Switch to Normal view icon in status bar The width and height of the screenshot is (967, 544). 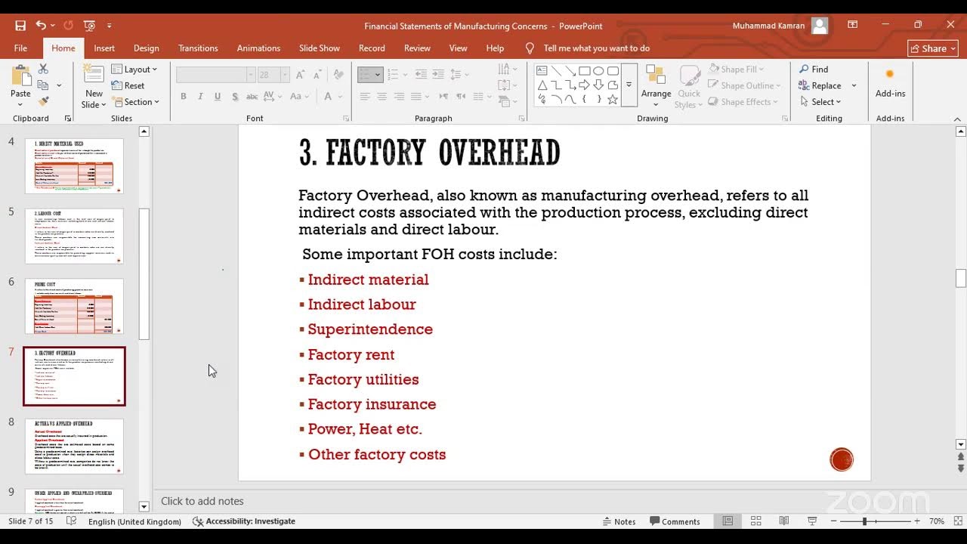728,521
